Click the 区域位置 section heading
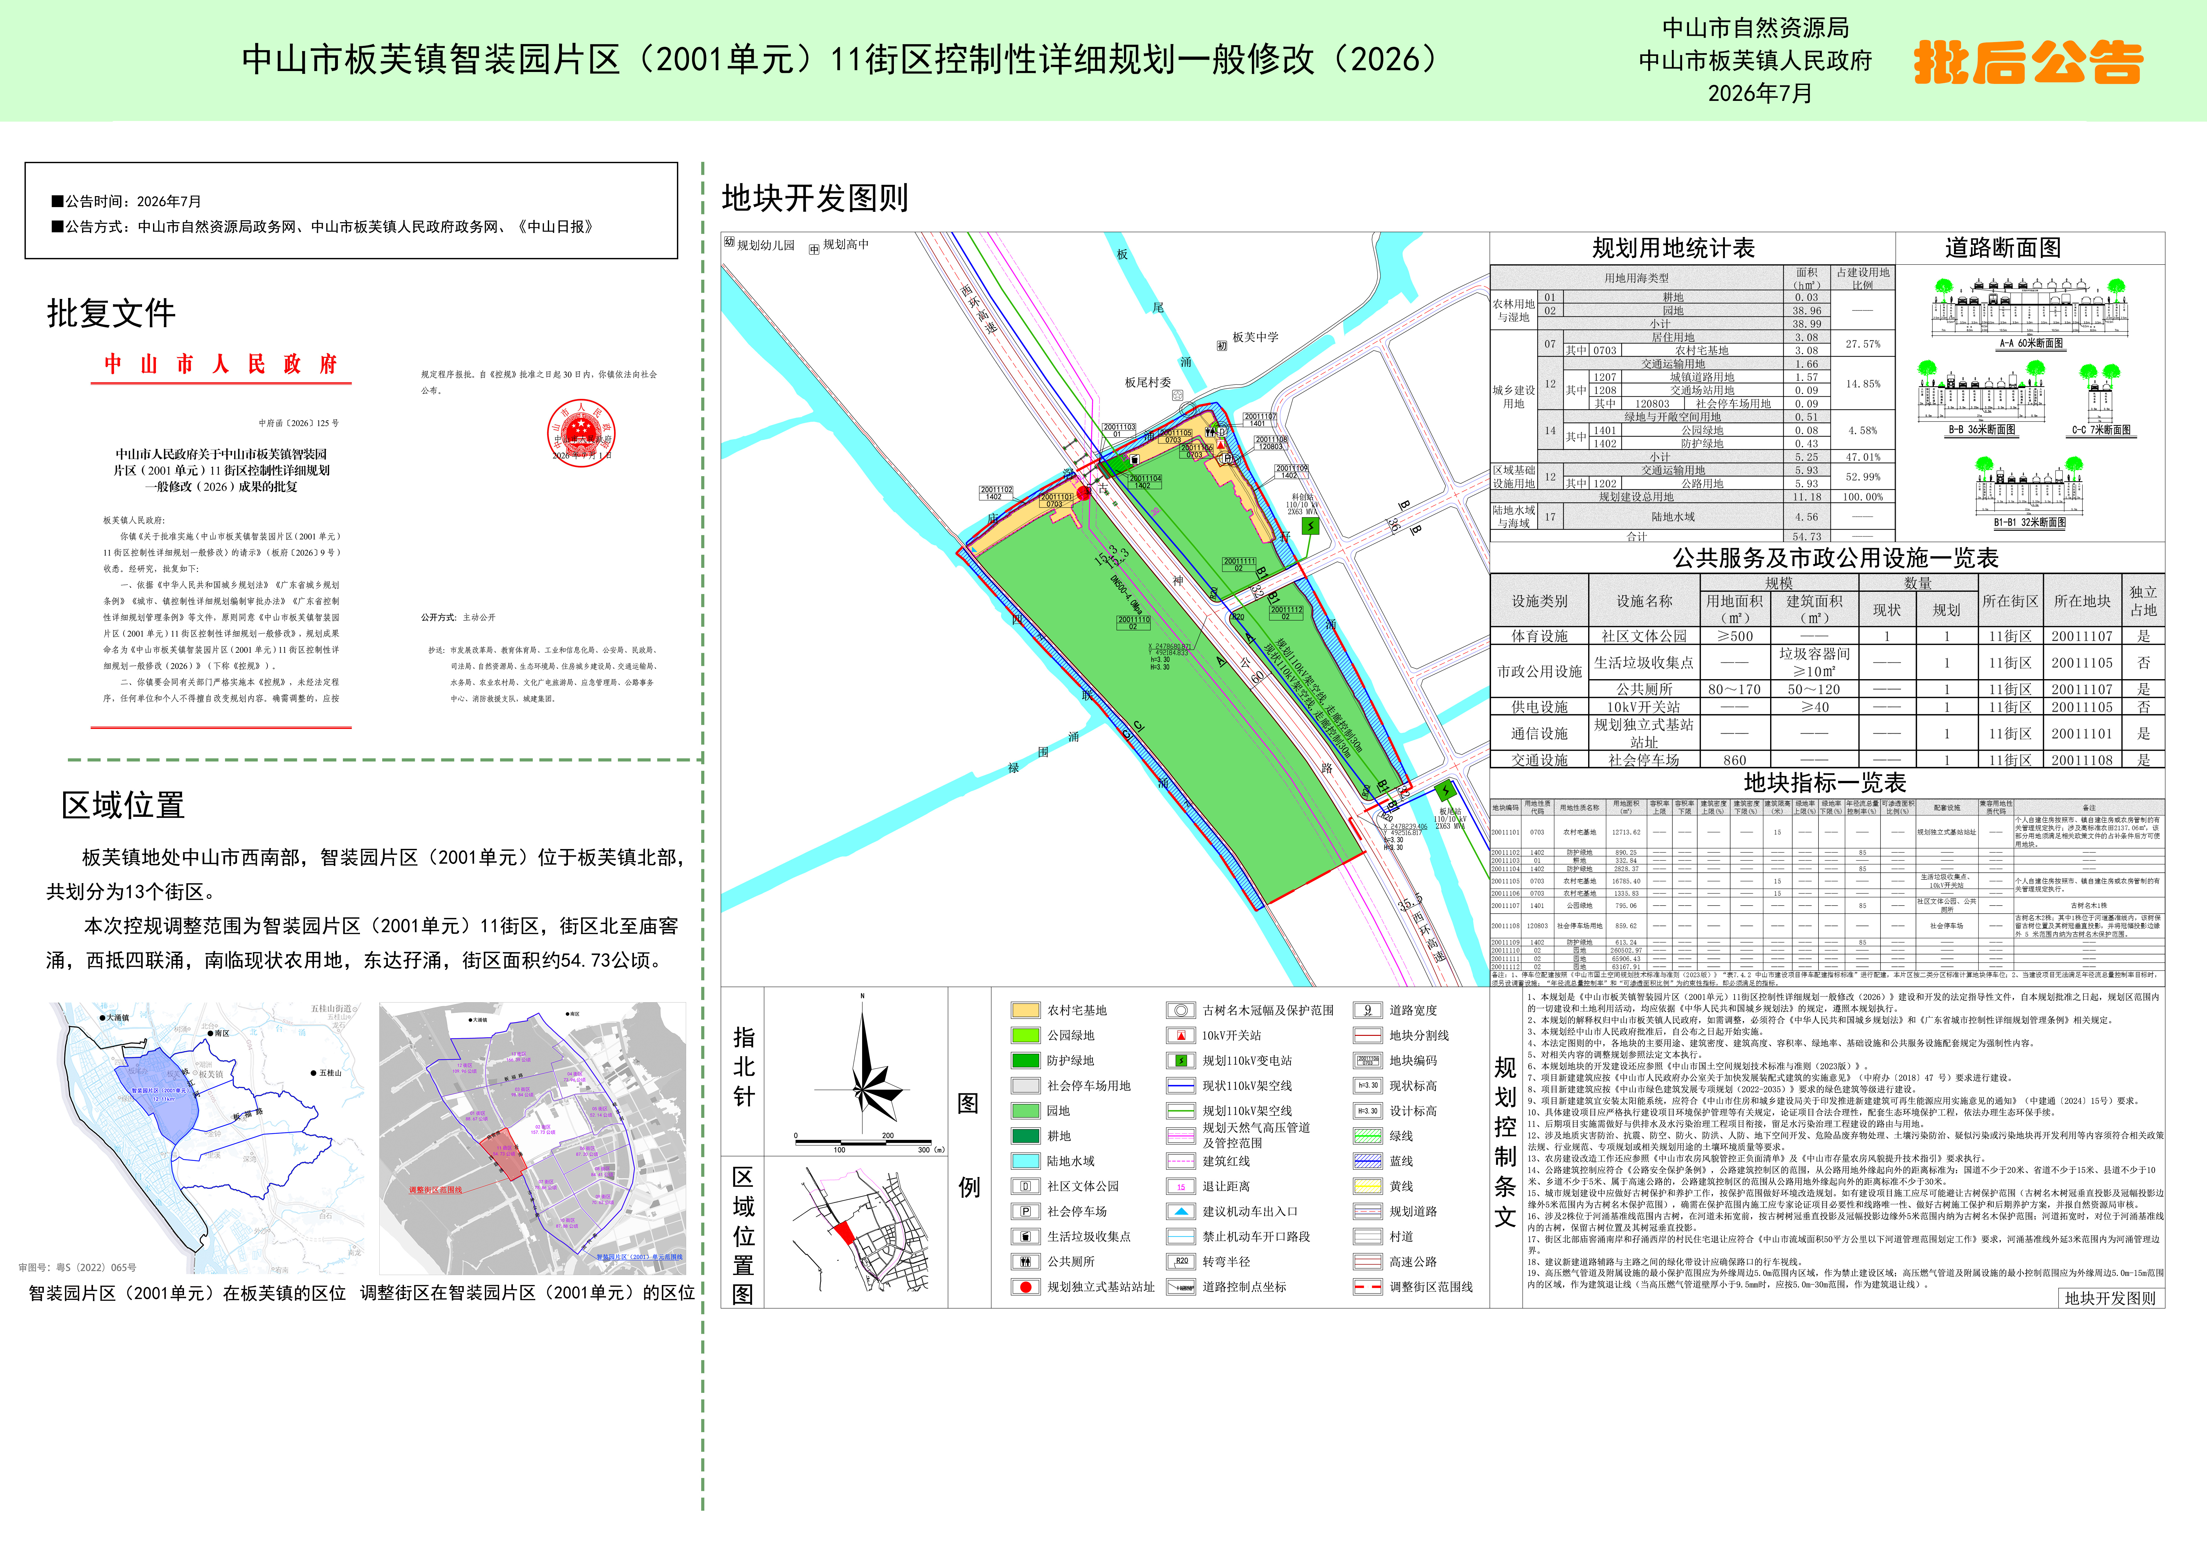The image size is (2207, 1561). pyautogui.click(x=123, y=805)
